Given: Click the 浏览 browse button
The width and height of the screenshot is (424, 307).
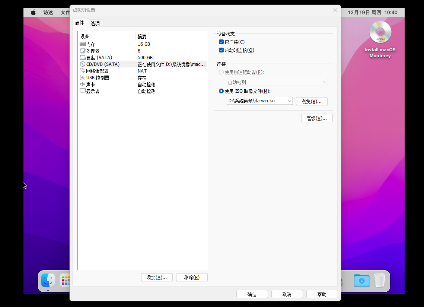Looking at the screenshot, I should click(311, 101).
